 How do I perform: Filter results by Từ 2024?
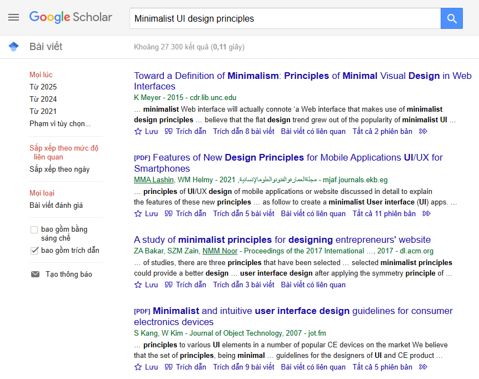pyautogui.click(x=43, y=99)
